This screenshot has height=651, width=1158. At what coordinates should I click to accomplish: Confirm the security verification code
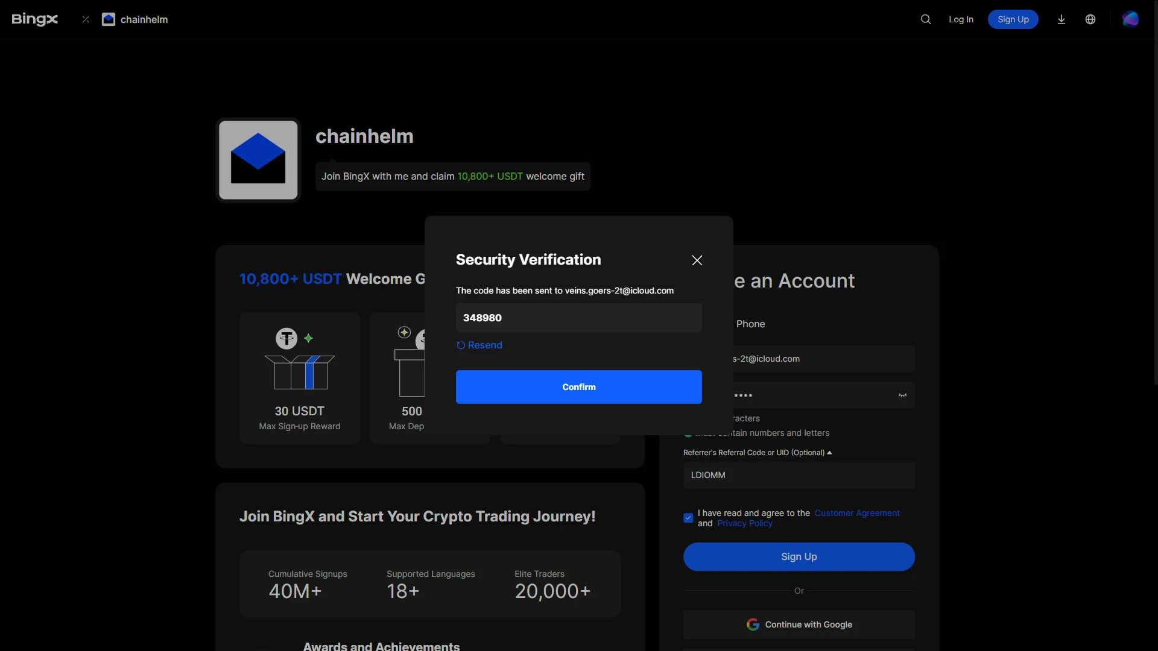coord(579,387)
